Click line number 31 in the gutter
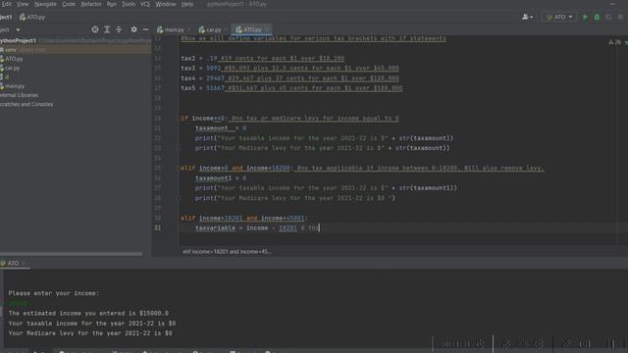Image resolution: width=628 pixels, height=353 pixels. coord(158,227)
